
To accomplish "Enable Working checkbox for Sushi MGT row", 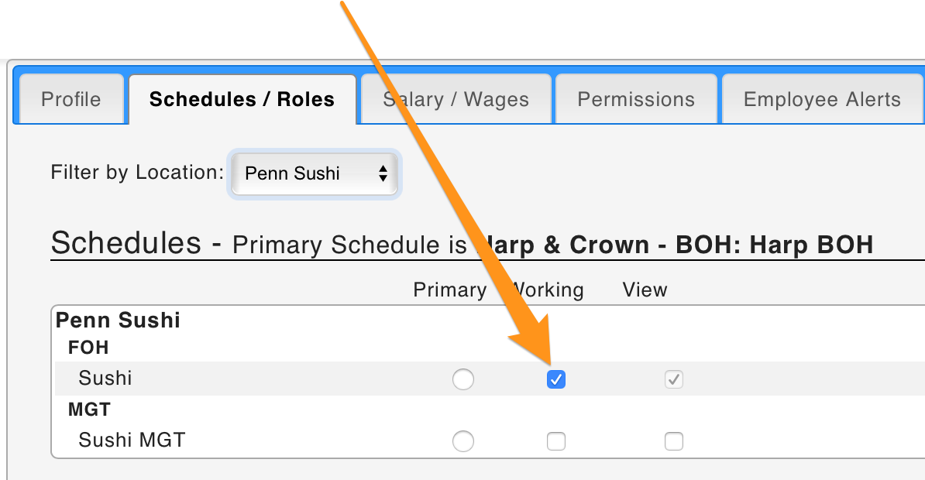I will click(x=556, y=441).
